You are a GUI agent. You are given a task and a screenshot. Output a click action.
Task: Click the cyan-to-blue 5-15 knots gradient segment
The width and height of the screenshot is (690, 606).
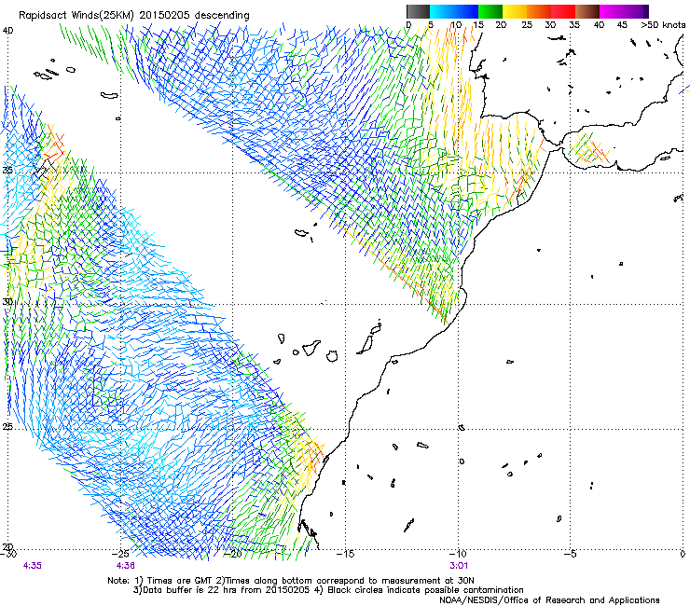pyautogui.click(x=454, y=11)
